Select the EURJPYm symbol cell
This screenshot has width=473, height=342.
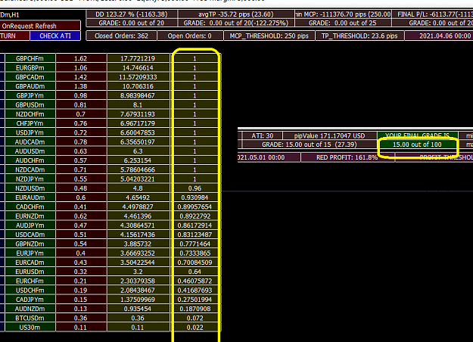[30, 253]
